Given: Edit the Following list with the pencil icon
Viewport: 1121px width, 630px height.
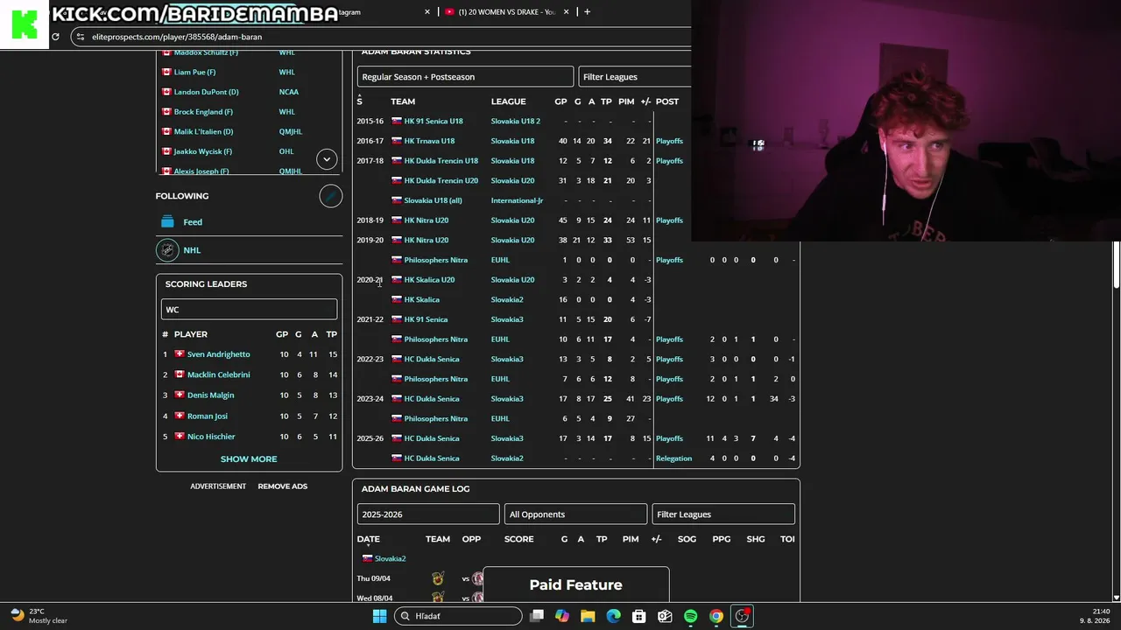Looking at the screenshot, I should (330, 196).
